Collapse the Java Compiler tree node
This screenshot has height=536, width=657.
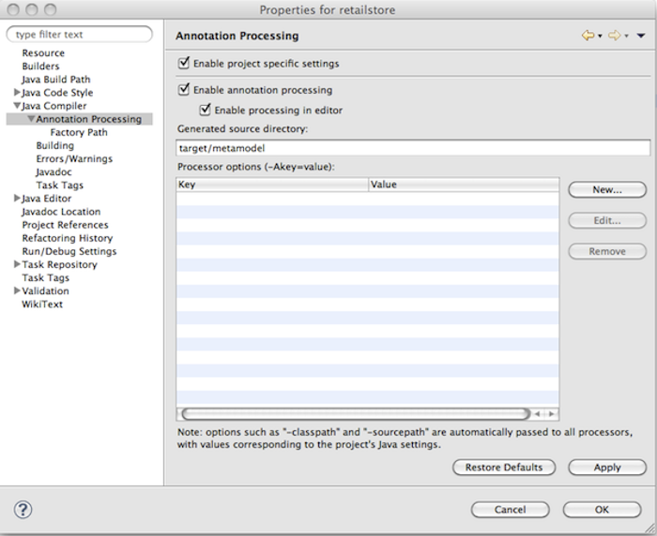coord(17,106)
